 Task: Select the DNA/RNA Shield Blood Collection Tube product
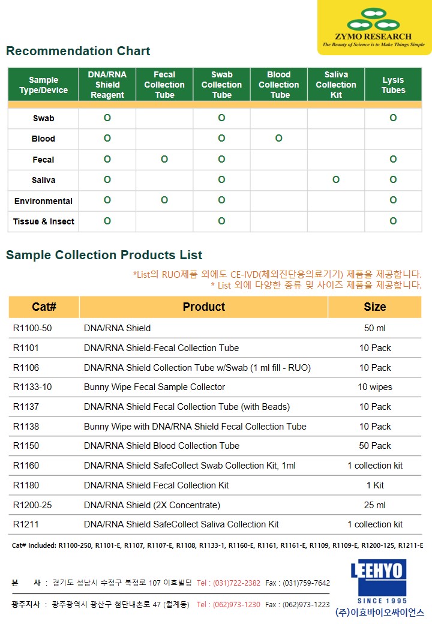pyautogui.click(x=161, y=446)
